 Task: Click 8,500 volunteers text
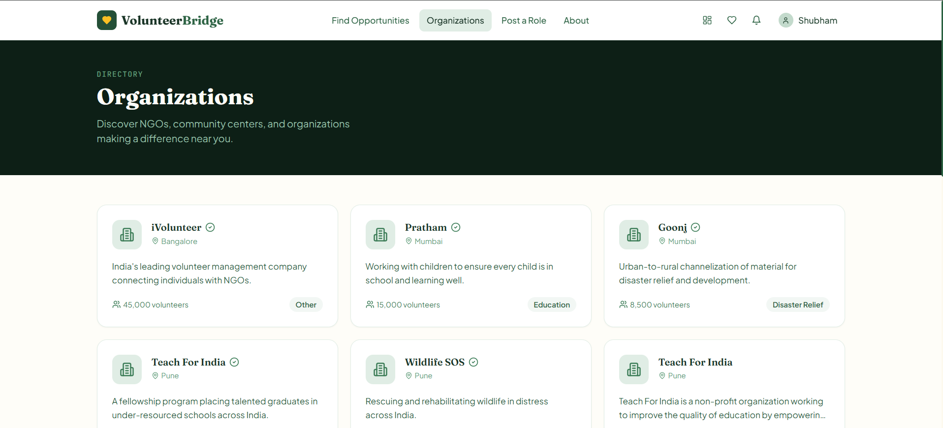[x=660, y=305]
